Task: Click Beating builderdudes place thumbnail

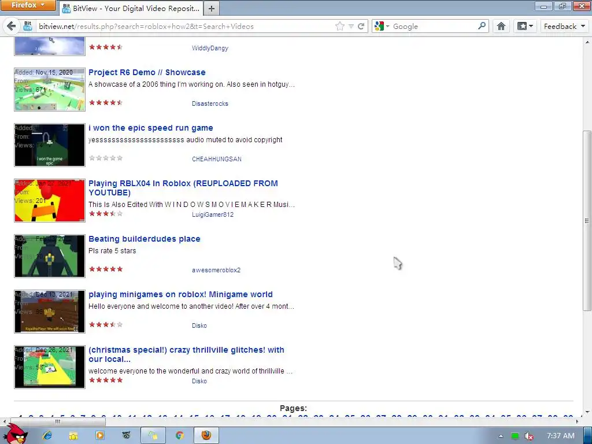Action: pos(50,256)
